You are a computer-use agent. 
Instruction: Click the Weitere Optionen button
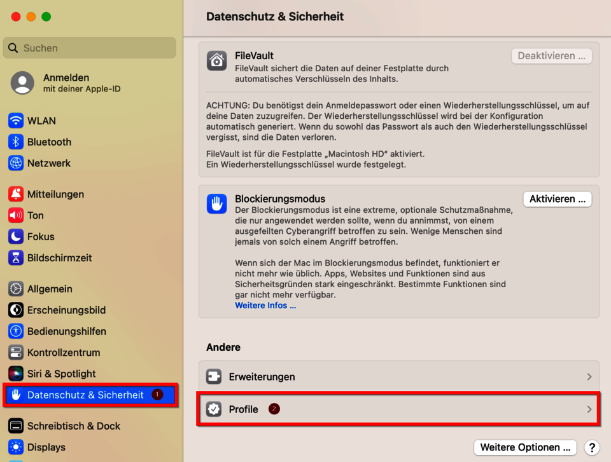(525, 447)
